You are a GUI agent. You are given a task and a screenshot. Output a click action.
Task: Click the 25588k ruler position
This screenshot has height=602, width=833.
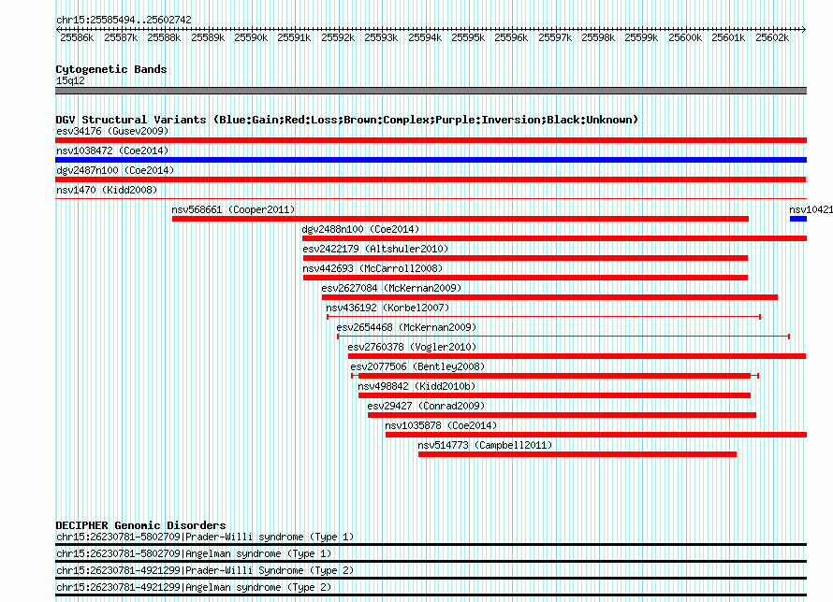[164, 37]
